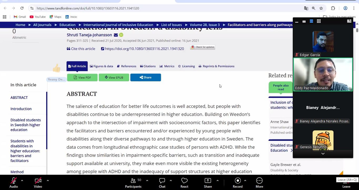
Task: Switch to Figures & data tab
Action: click(x=101, y=66)
